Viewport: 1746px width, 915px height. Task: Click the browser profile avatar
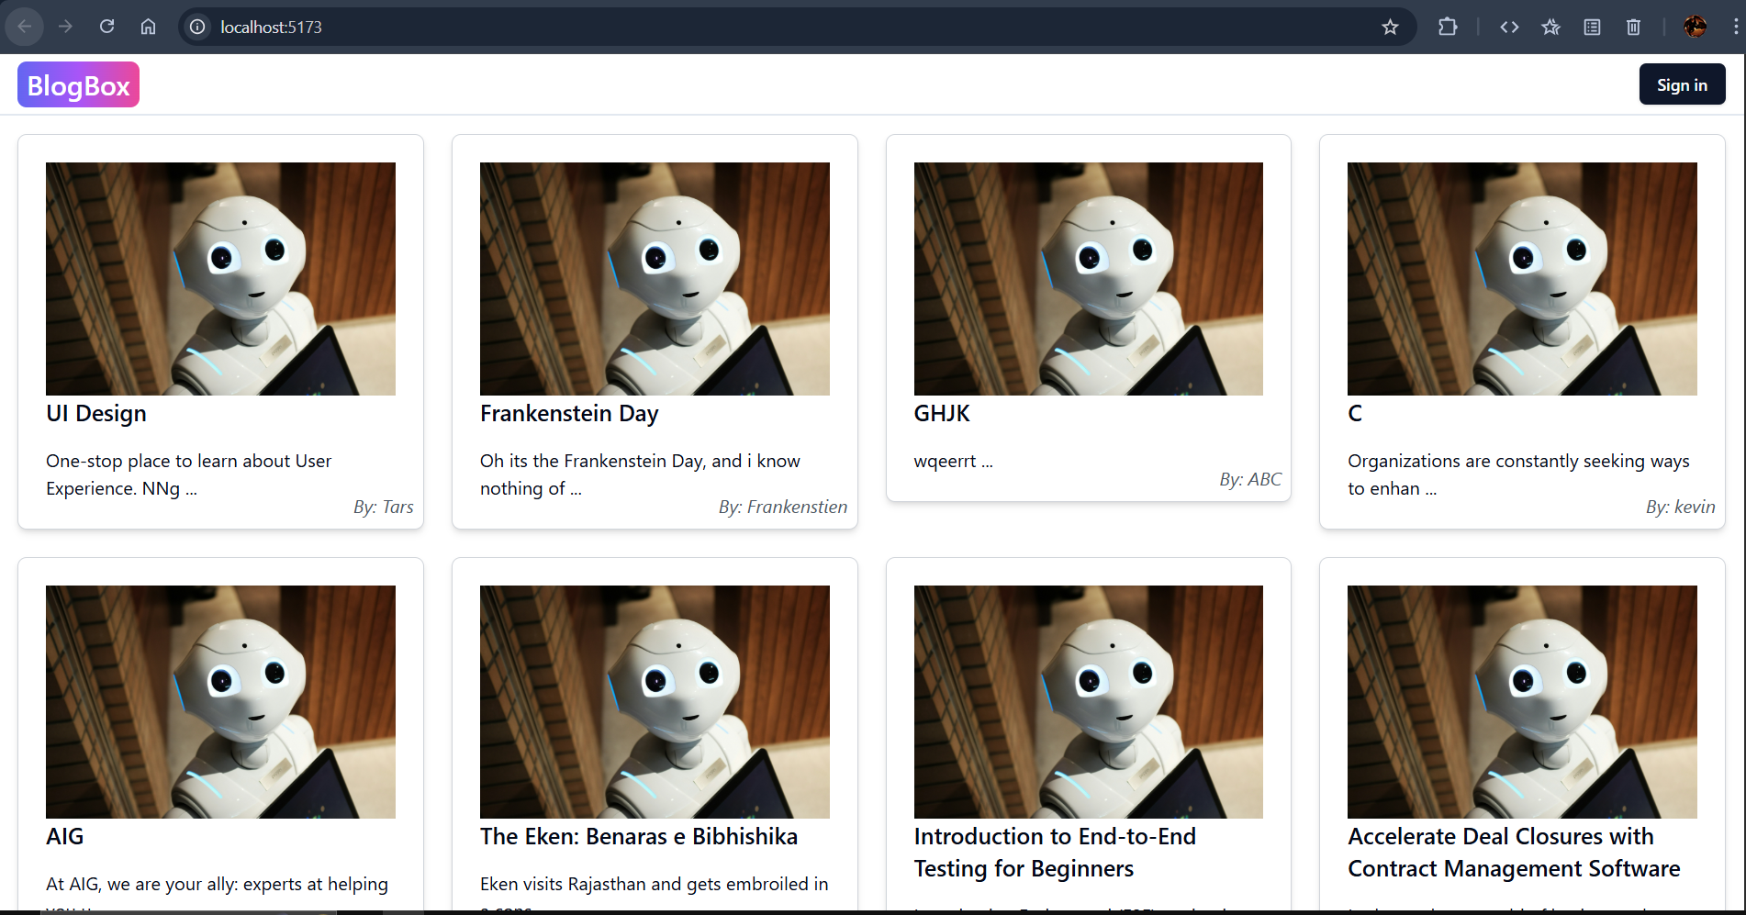pyautogui.click(x=1695, y=27)
